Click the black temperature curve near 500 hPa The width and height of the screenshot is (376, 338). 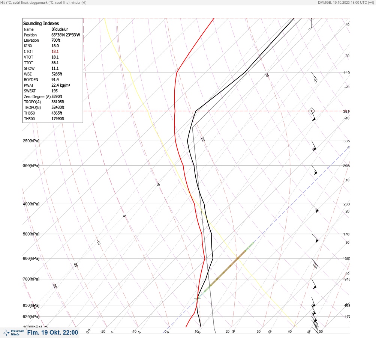[211, 234]
